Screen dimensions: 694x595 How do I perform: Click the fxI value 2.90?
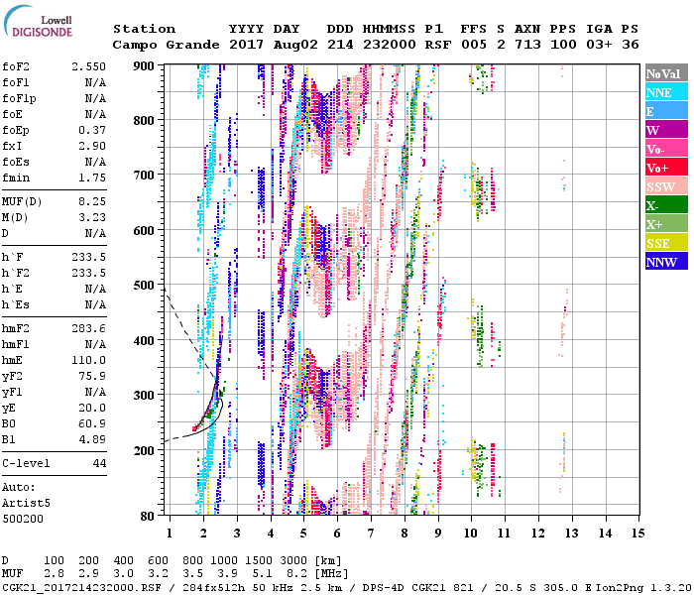92,146
